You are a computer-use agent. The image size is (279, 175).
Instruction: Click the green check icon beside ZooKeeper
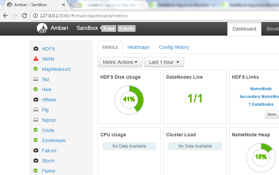[x=36, y=140]
